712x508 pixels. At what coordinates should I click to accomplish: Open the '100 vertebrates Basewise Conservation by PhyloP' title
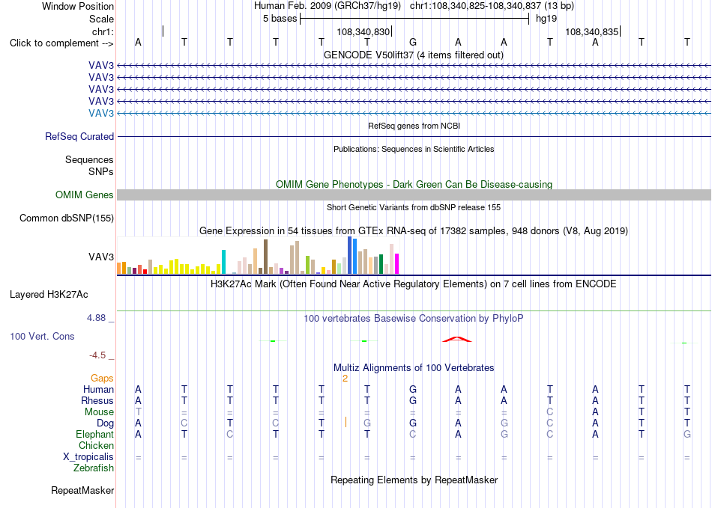coord(414,319)
